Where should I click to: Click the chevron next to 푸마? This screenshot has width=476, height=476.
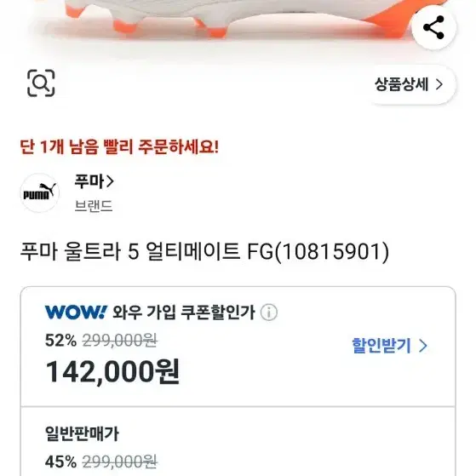[x=110, y=181]
